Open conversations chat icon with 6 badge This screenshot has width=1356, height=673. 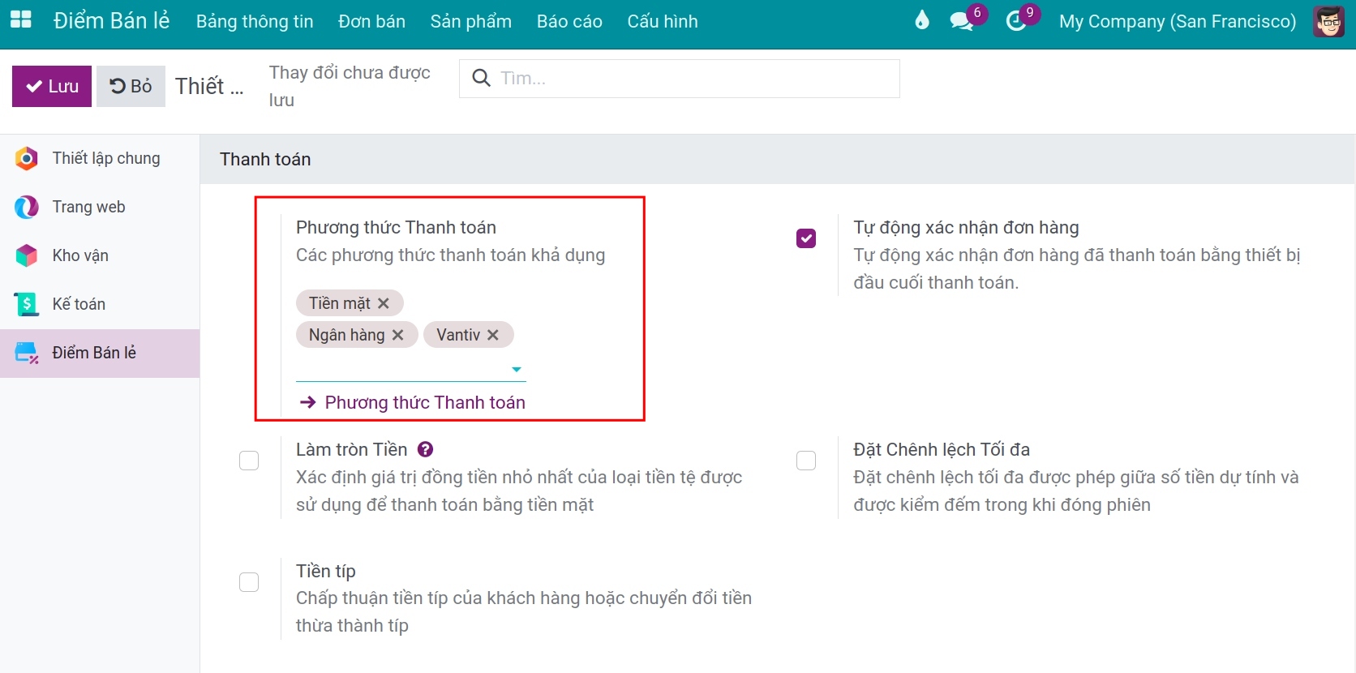point(962,21)
